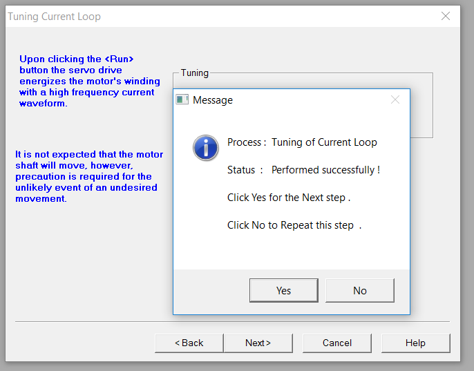Click the 'Click Yes for the Next step' text
Screen dimensions: 474x371
pyautogui.click(x=289, y=198)
